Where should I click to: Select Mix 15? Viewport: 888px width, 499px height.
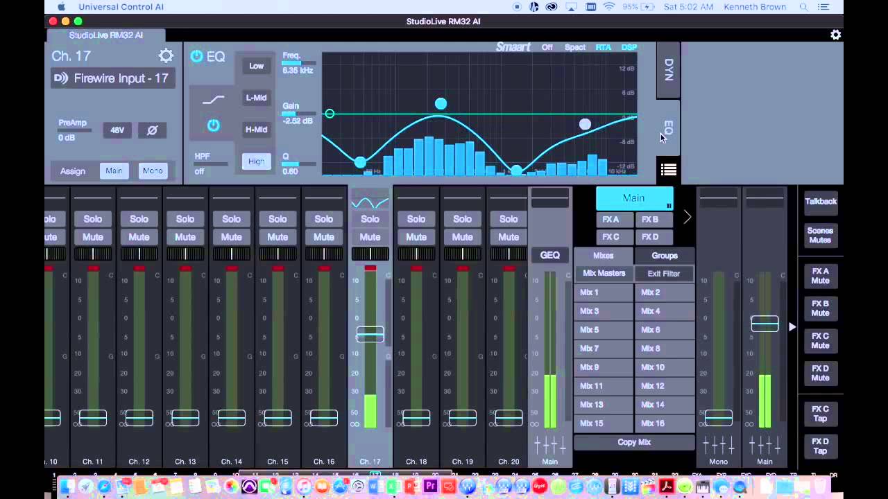click(x=604, y=423)
